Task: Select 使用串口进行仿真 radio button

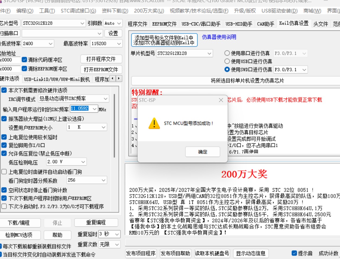Action: [227, 53]
